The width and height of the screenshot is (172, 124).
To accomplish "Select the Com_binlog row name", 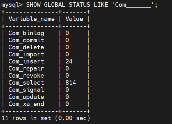I will (x=26, y=33).
